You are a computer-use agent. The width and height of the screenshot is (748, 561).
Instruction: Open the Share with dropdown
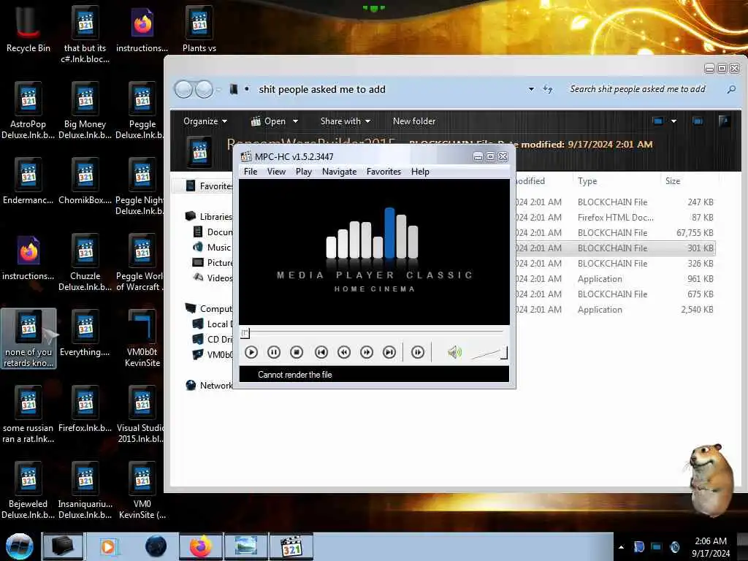(346, 121)
